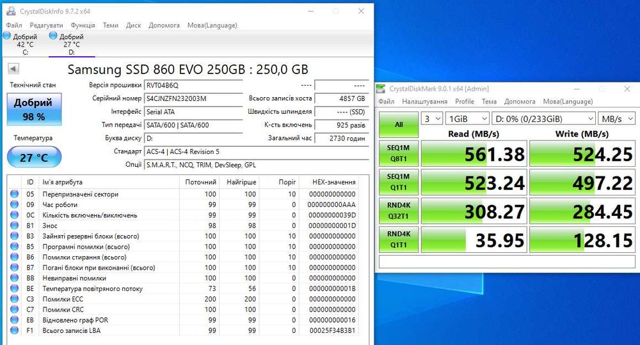Click the firmware field RVT04B6Q

[x=193, y=85]
